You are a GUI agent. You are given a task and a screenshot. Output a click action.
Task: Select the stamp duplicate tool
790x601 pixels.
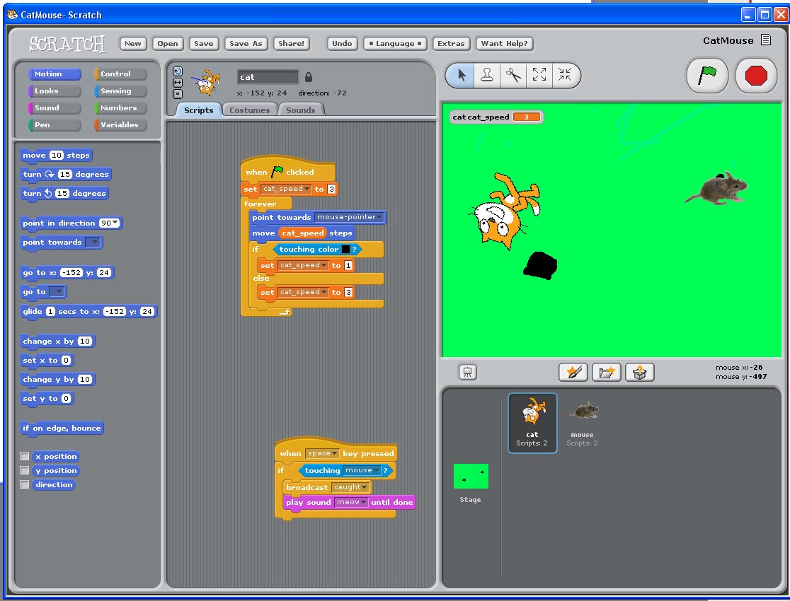[487, 76]
